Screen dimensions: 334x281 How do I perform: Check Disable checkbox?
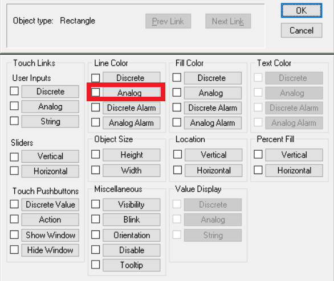(x=95, y=250)
